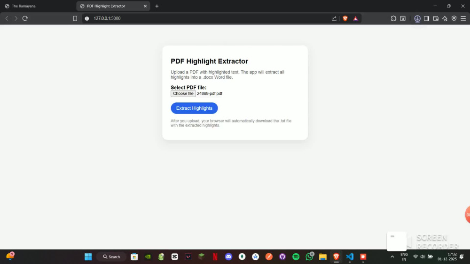Open Brave Wallet icon

coord(436,18)
